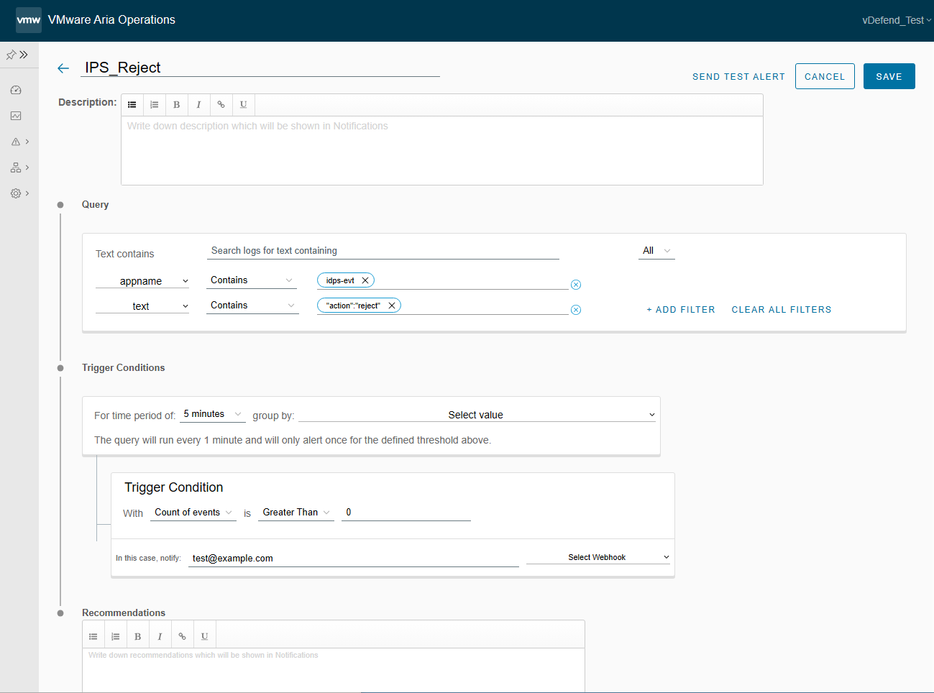Remove the "action":"reject" filter chip
The image size is (934, 693).
pyautogui.click(x=392, y=306)
